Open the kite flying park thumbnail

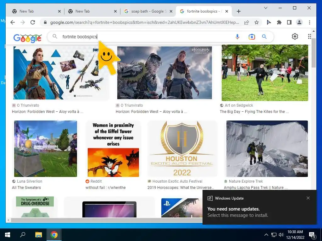(x=265, y=73)
